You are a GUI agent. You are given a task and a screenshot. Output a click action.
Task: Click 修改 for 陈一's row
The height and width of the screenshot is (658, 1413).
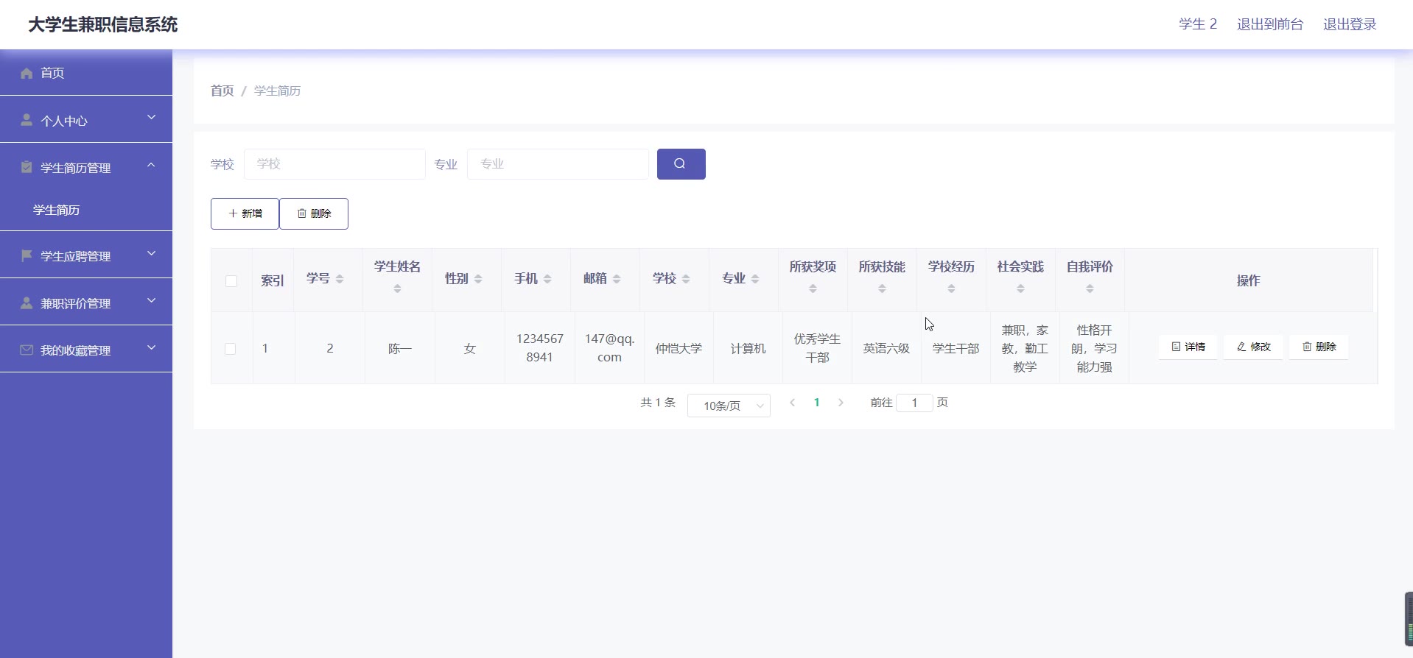click(1253, 347)
